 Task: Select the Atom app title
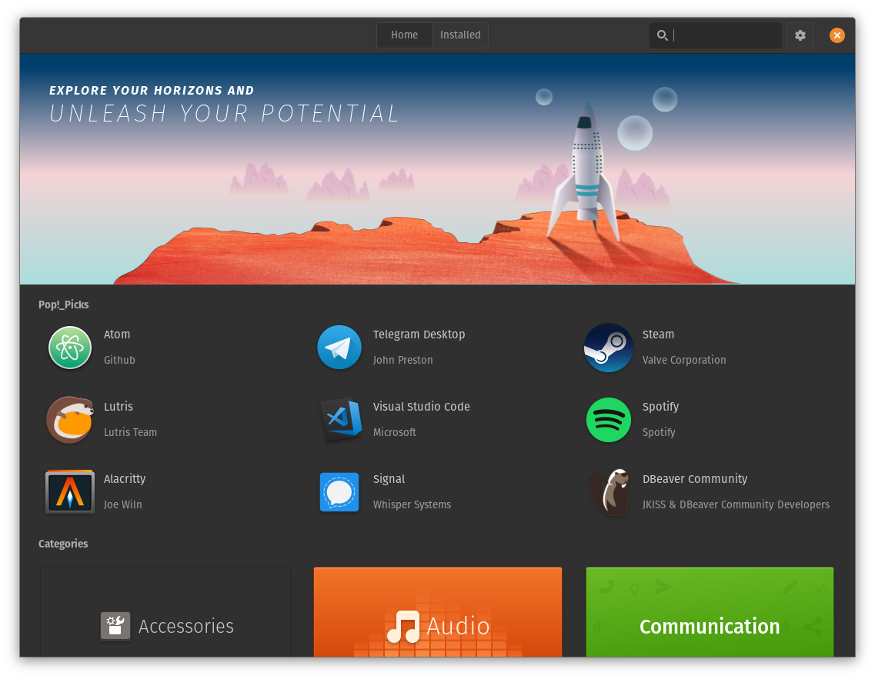(x=117, y=335)
